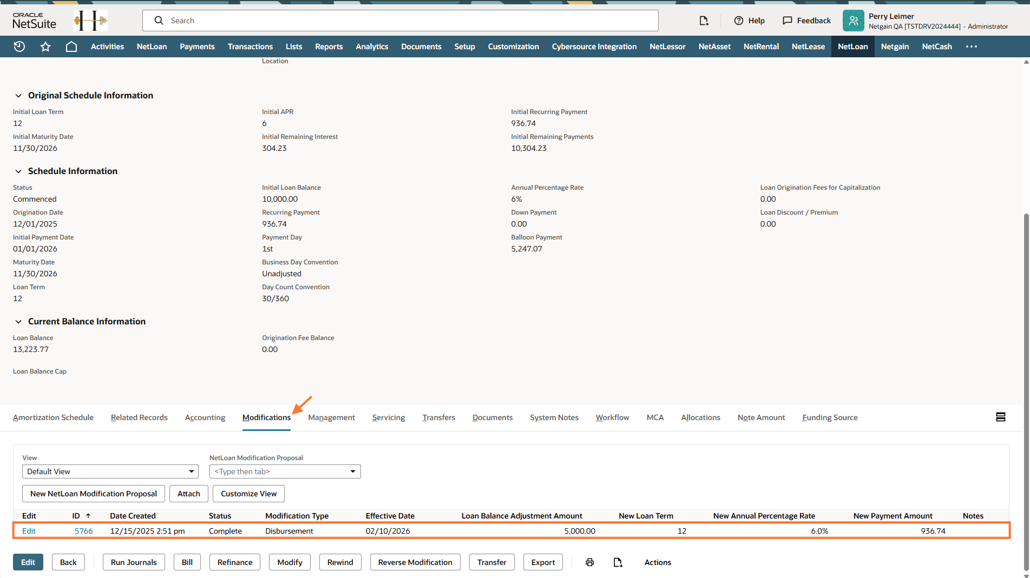Click the Shortcuts star icon

[45, 46]
